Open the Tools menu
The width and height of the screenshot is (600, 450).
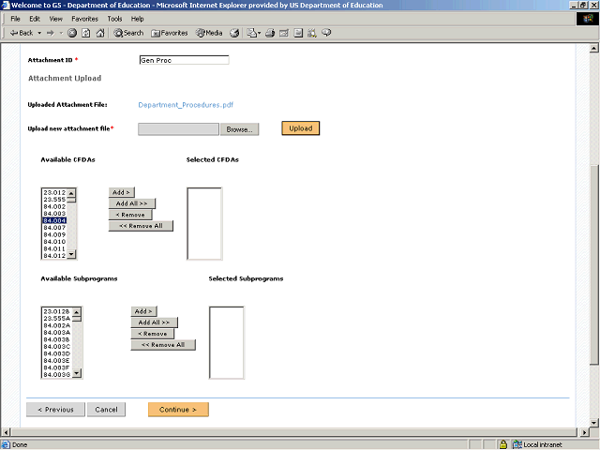pyautogui.click(x=114, y=19)
